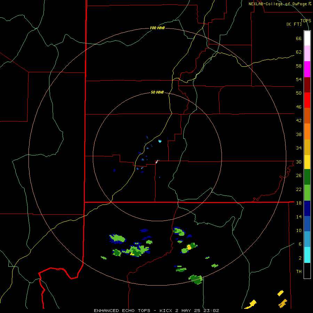Viewport: 313px width, 313px height.
Task: Click the TH legend label
Action: point(299,272)
